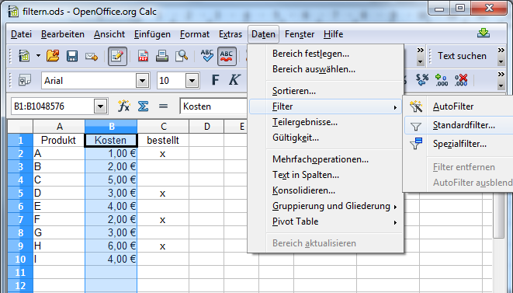Export directly as PDF icon
The image size is (513, 293).
pyautogui.click(x=143, y=56)
